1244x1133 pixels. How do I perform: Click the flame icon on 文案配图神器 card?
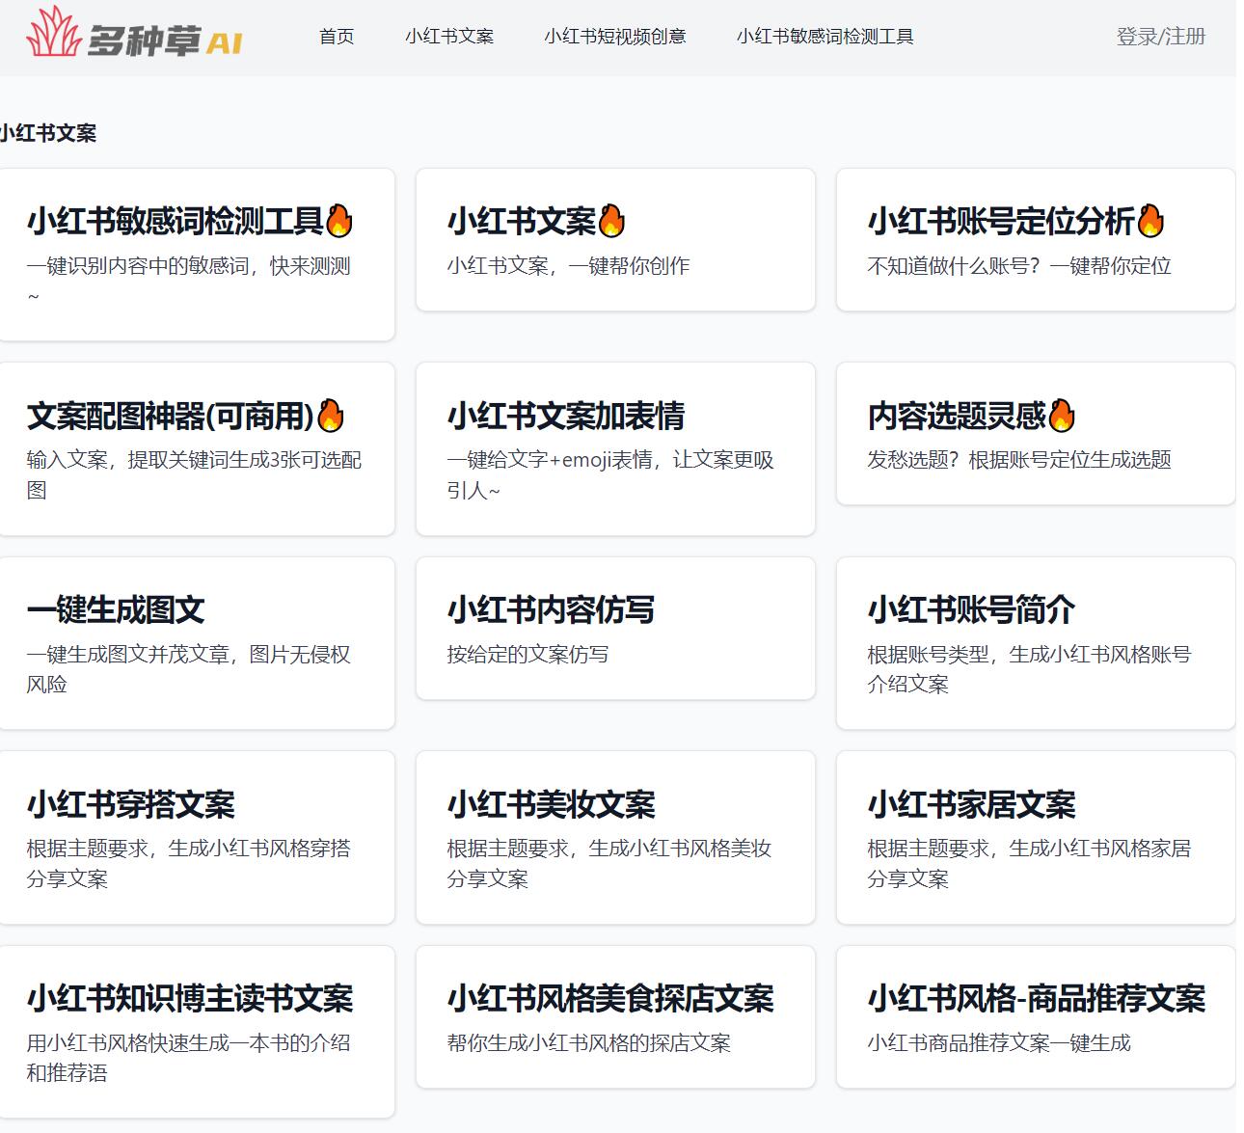[331, 416]
